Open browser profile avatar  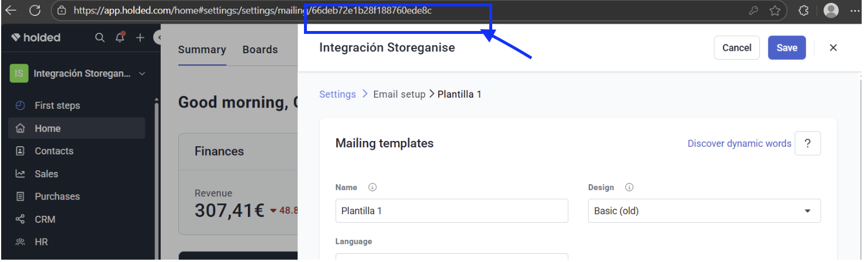(x=831, y=10)
